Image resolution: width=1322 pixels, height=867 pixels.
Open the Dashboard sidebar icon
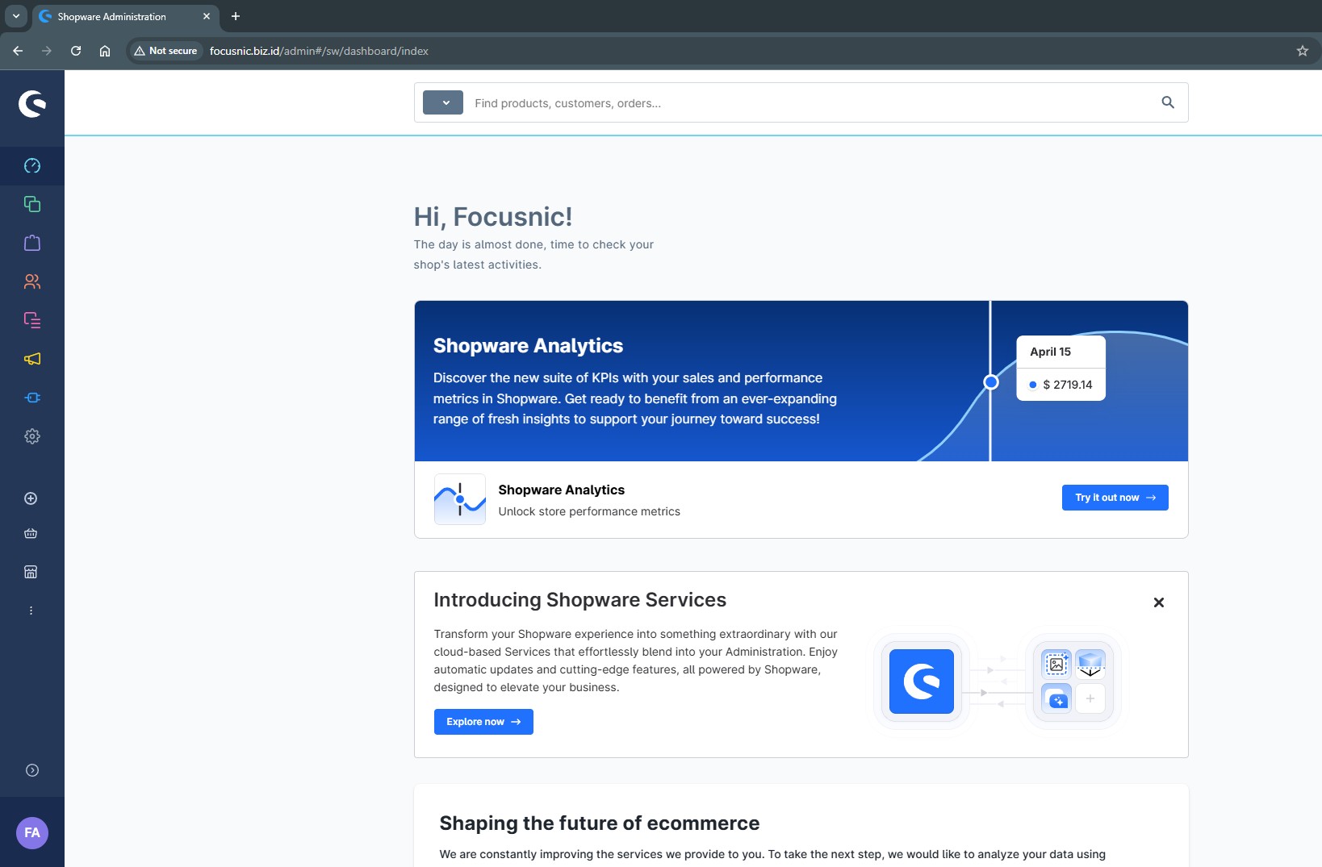32,165
